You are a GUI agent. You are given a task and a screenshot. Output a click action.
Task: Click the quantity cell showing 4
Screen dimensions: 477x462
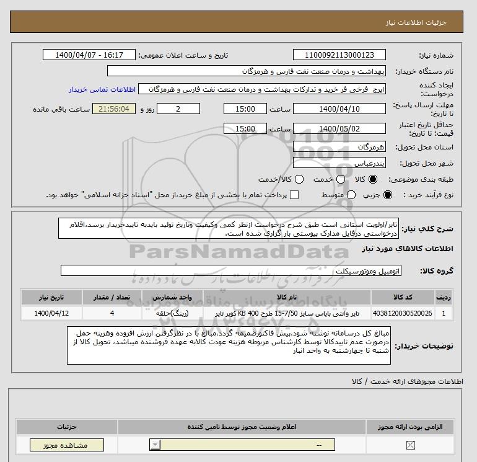point(112,313)
